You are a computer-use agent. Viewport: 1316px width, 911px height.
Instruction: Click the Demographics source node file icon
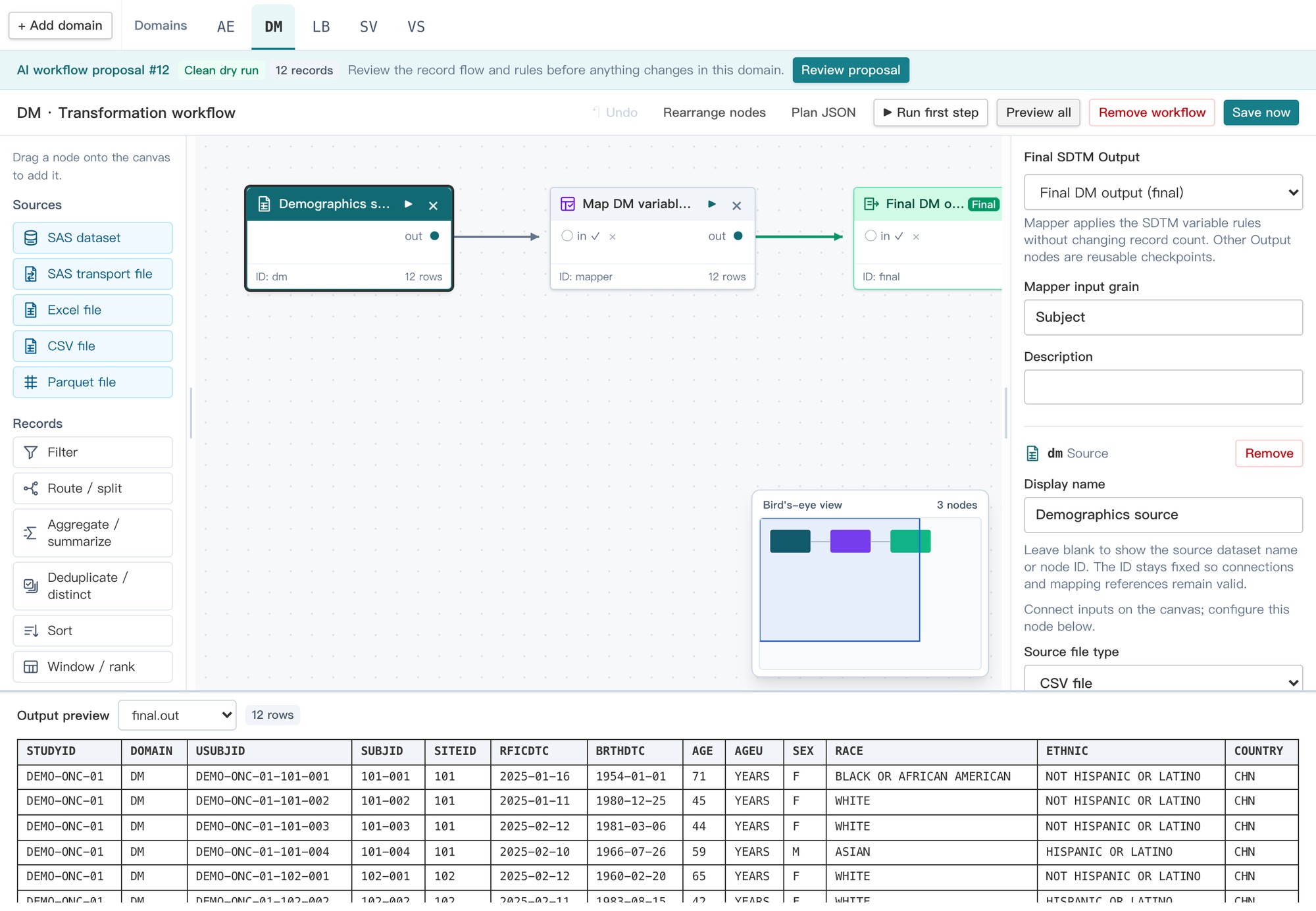tap(264, 204)
